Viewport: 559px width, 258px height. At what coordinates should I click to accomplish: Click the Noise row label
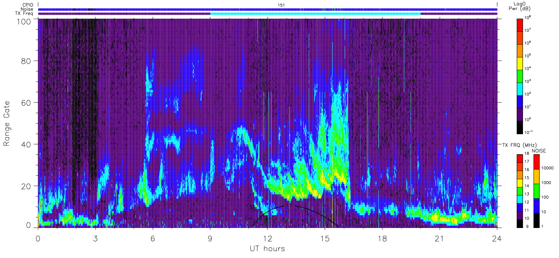(26, 9)
